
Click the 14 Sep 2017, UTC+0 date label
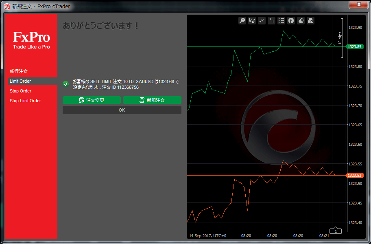tap(207, 236)
